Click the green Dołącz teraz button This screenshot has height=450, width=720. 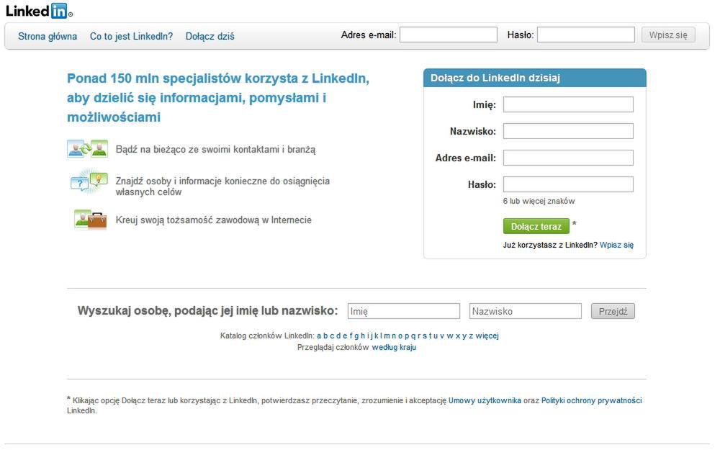tap(536, 226)
